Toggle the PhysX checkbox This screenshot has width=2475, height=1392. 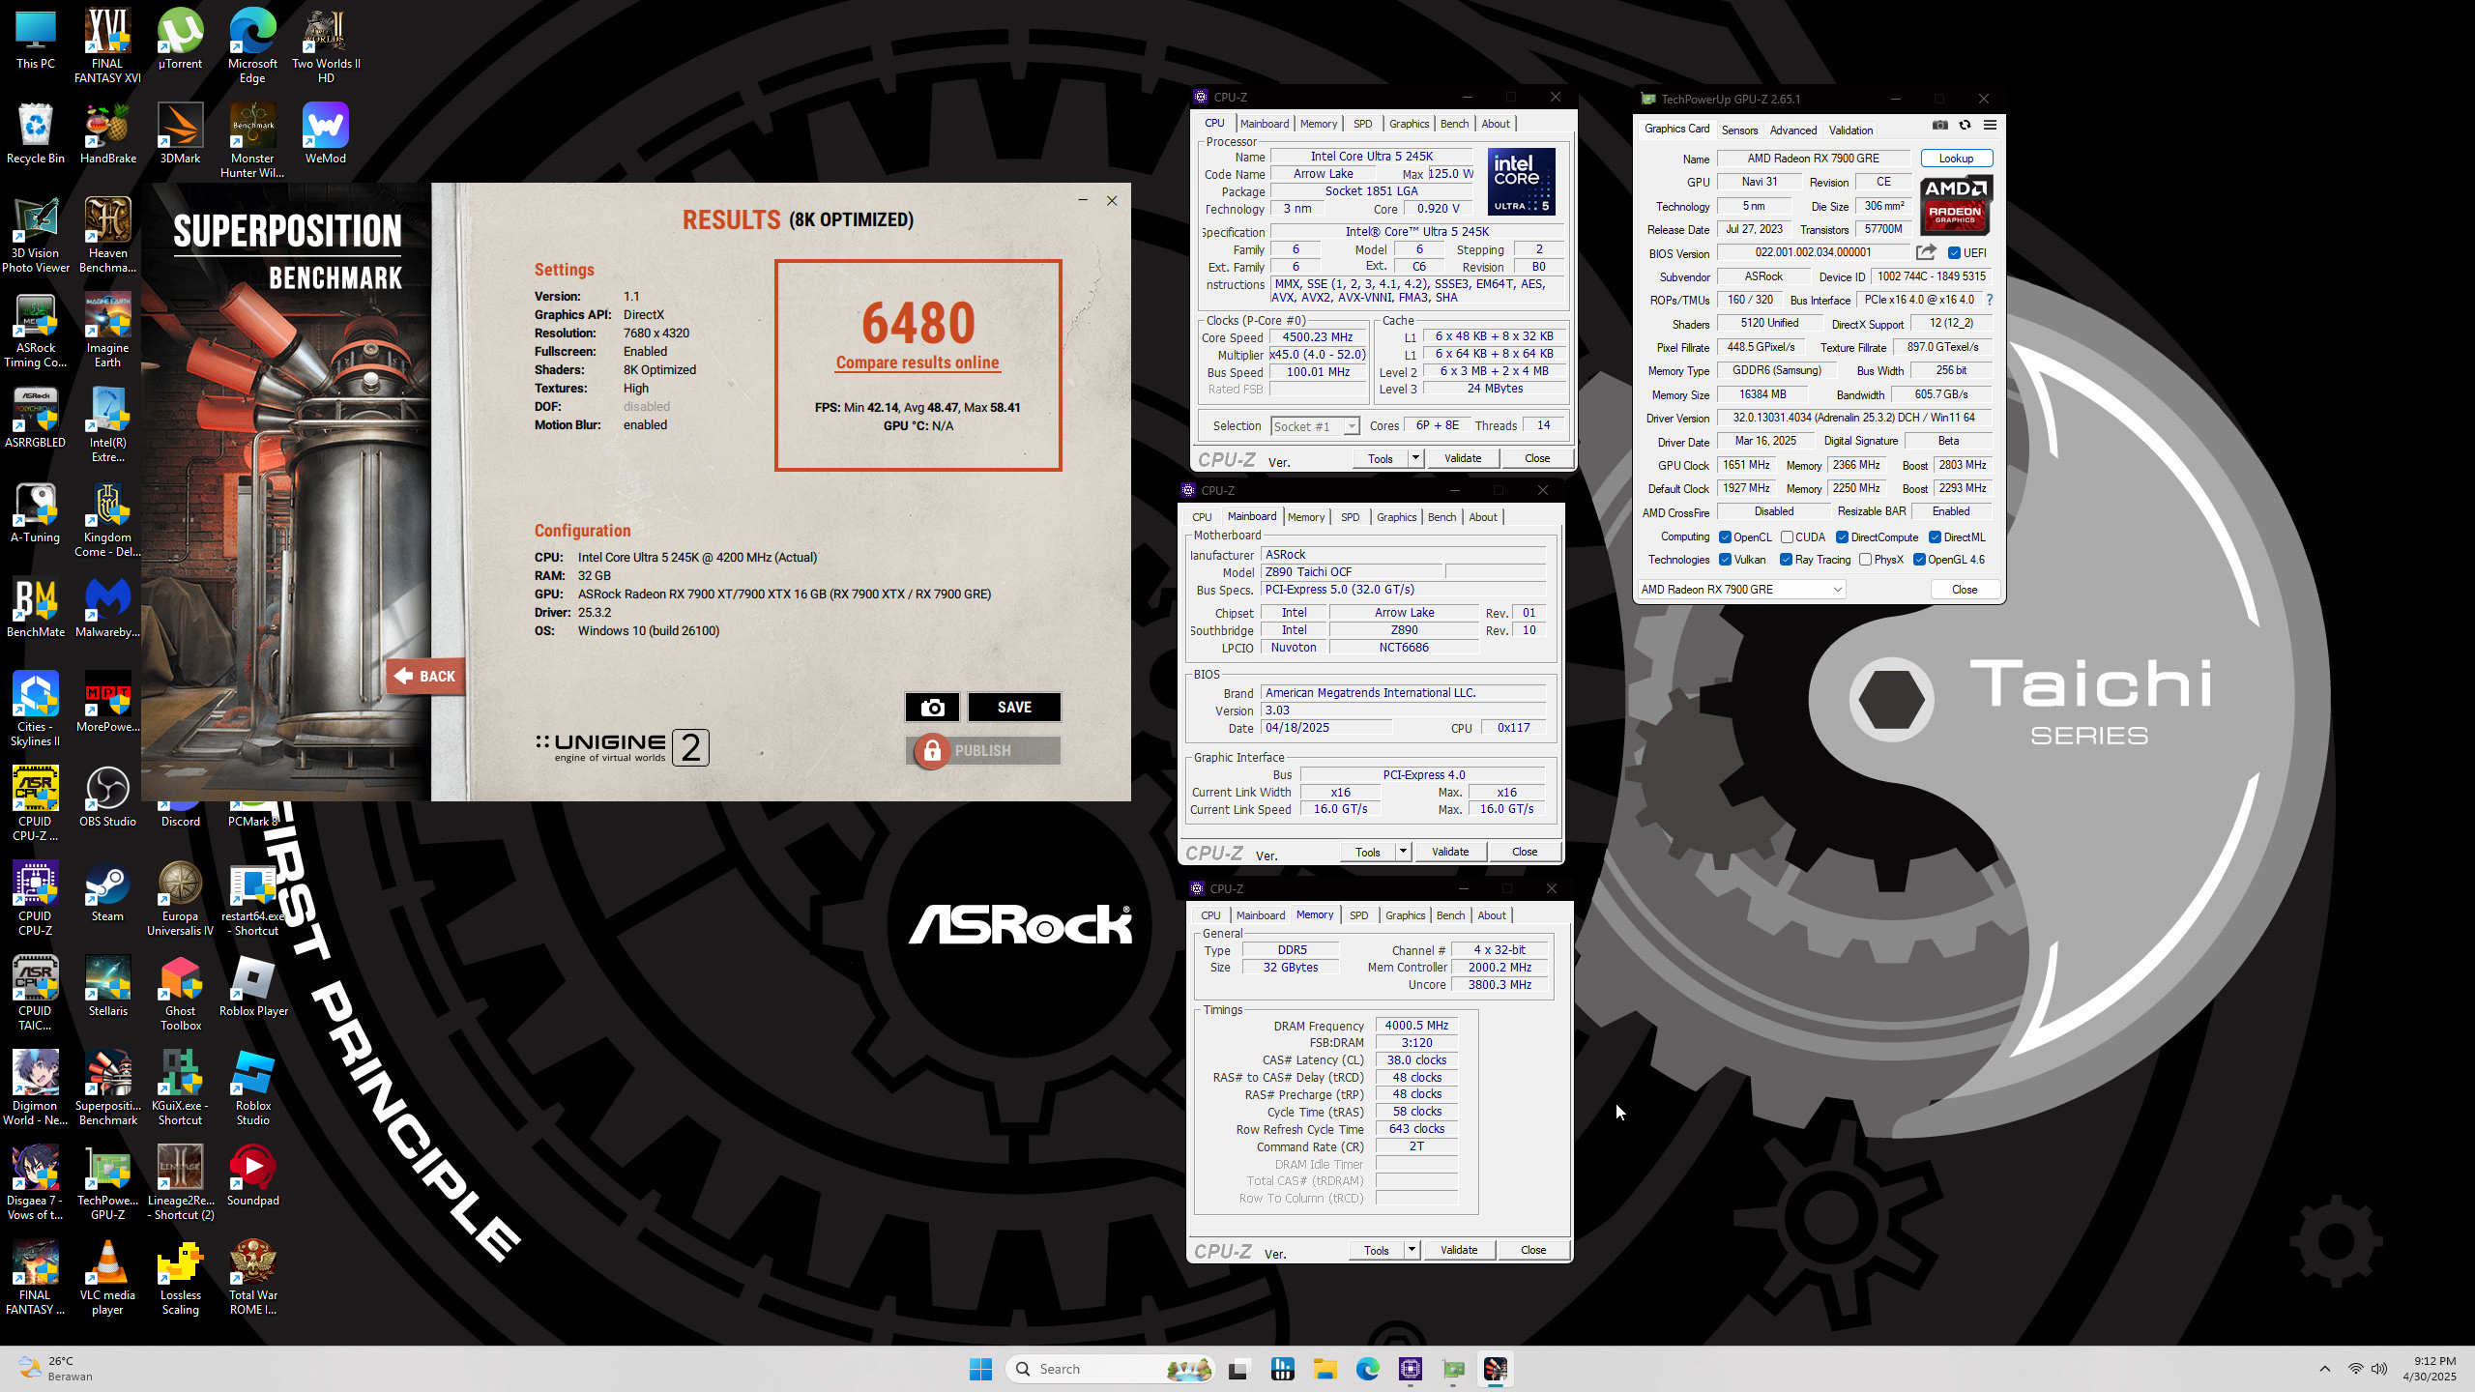click(1865, 560)
